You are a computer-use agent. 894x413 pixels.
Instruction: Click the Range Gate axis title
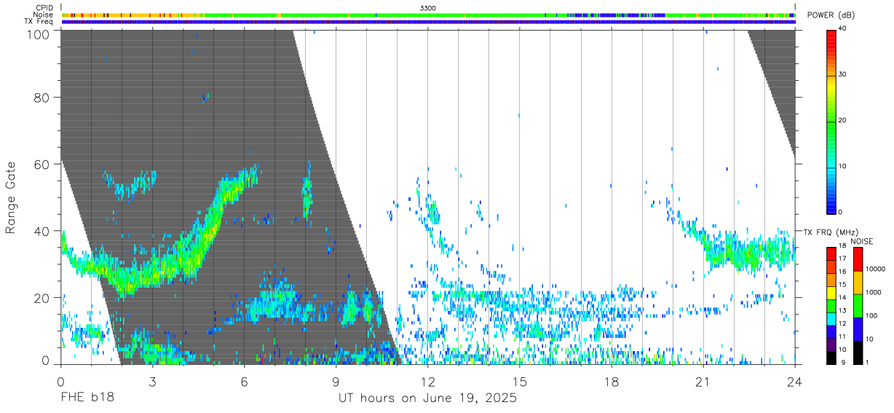point(11,199)
